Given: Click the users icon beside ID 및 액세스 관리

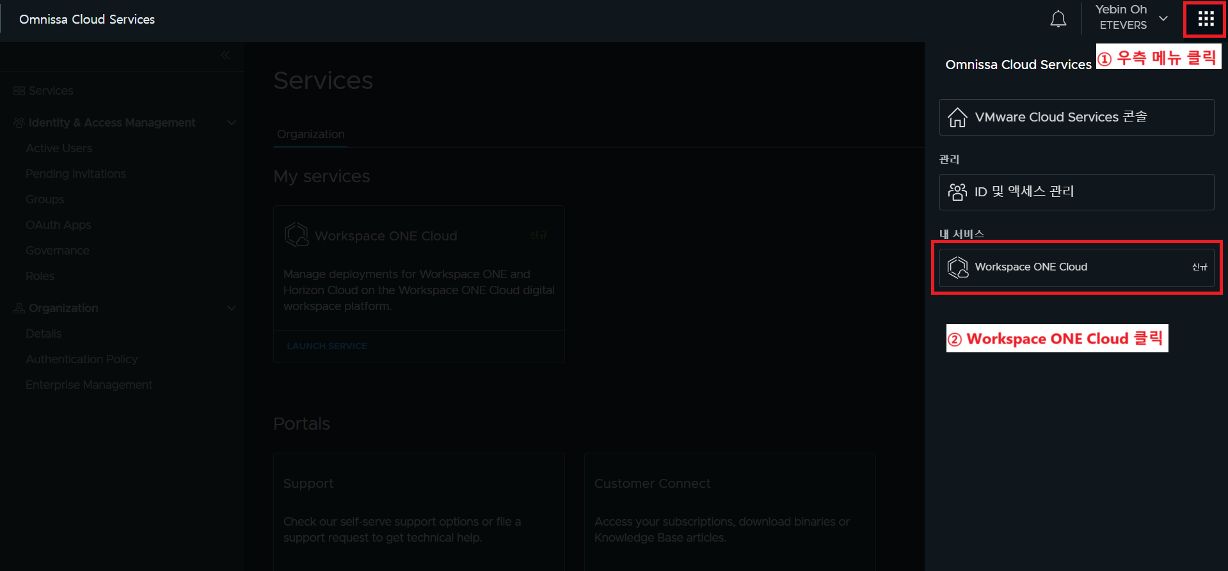Looking at the screenshot, I should coord(957,192).
